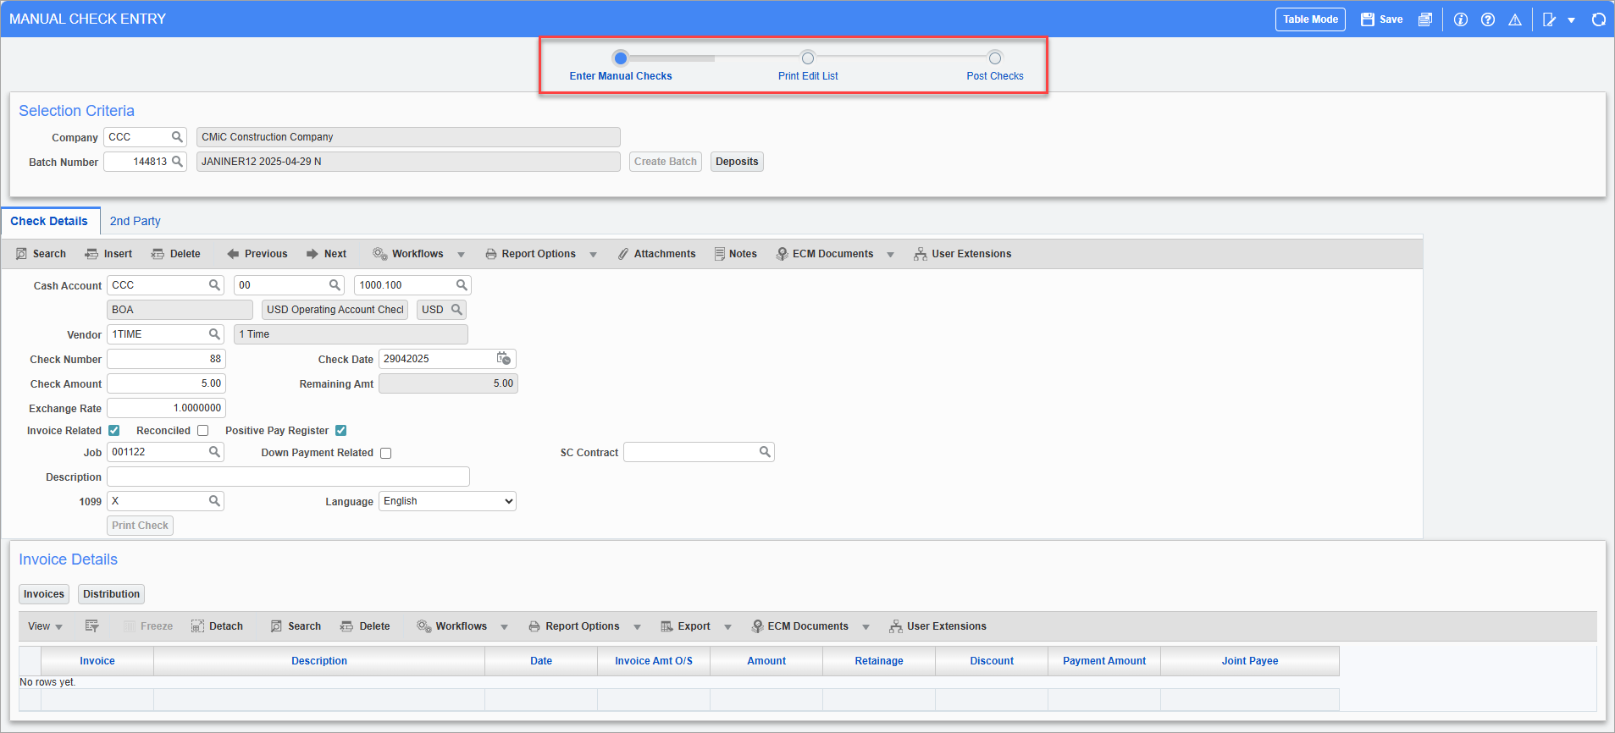Screen dimensions: 1615x733
Task: Sort by Payment Amount column header
Action: [x=1104, y=661]
